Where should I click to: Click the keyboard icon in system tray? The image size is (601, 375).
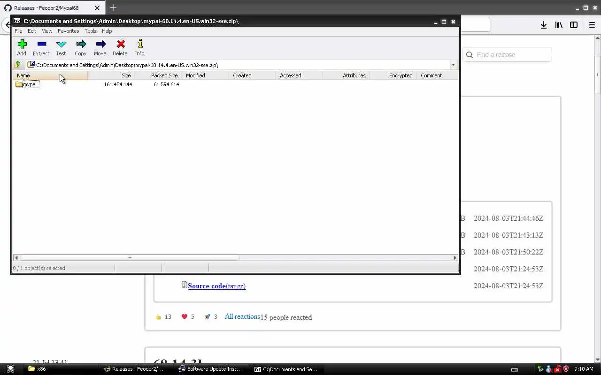[515, 369]
